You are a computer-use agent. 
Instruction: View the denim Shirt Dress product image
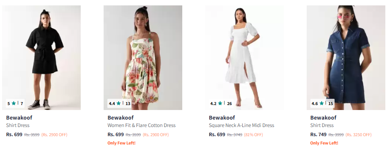(346, 58)
